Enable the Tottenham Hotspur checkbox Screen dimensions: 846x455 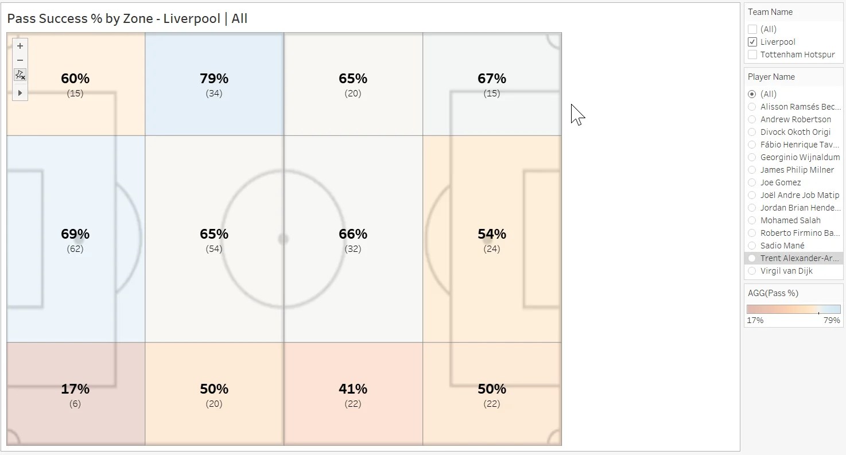click(x=752, y=54)
